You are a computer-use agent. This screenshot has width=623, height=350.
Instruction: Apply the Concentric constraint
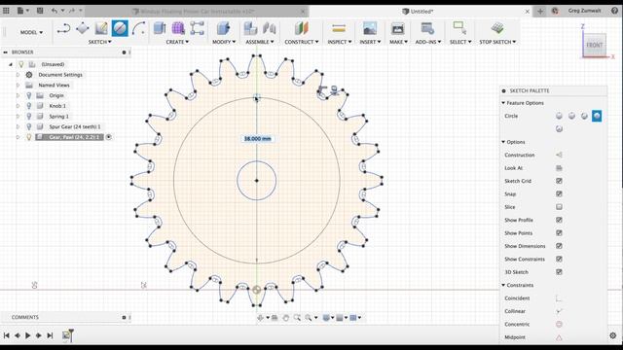click(559, 324)
